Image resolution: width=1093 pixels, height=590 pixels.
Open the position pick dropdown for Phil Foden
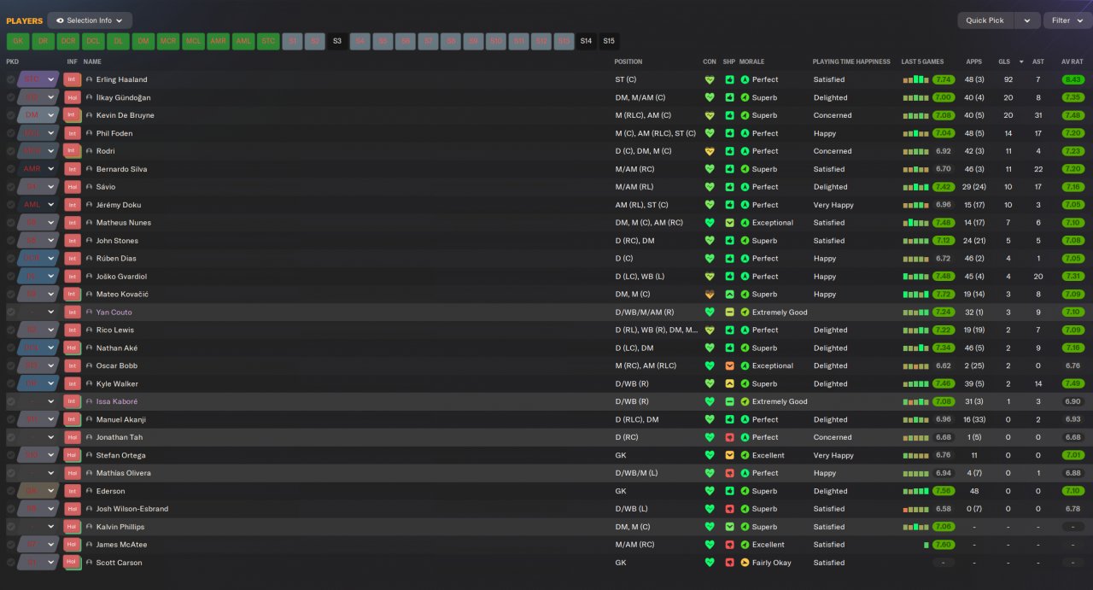(50, 133)
